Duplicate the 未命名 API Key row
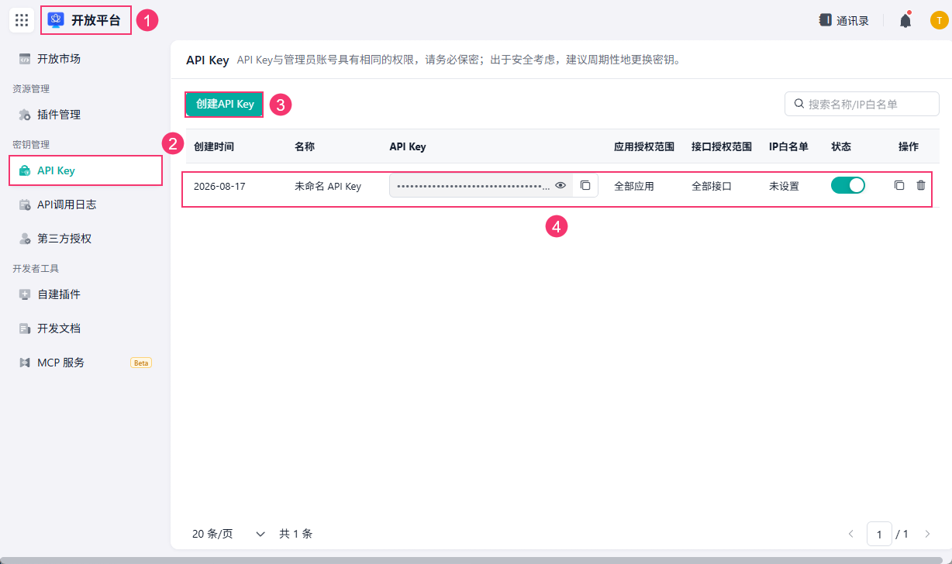Viewport: 952px width, 564px height. tap(899, 186)
